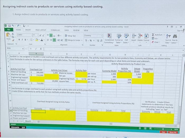
Task: Open the Currency number format dropdown
Action: click(x=101, y=36)
